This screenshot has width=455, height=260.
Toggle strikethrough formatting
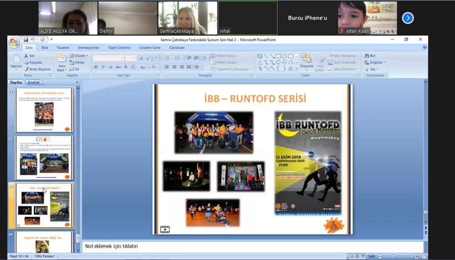pos(118,67)
